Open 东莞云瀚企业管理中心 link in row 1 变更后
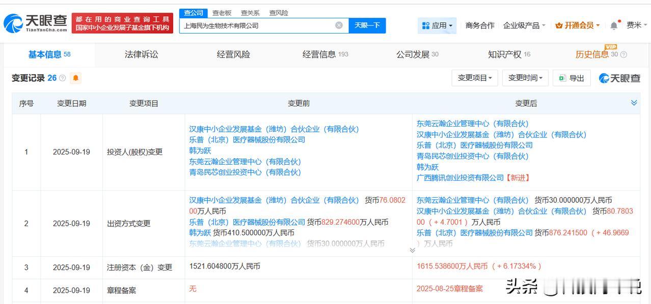Image resolution: width=651 pixels, height=304 pixels. click(473, 124)
